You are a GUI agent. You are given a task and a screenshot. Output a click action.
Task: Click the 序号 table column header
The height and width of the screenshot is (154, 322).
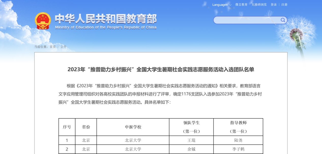coord(67,127)
